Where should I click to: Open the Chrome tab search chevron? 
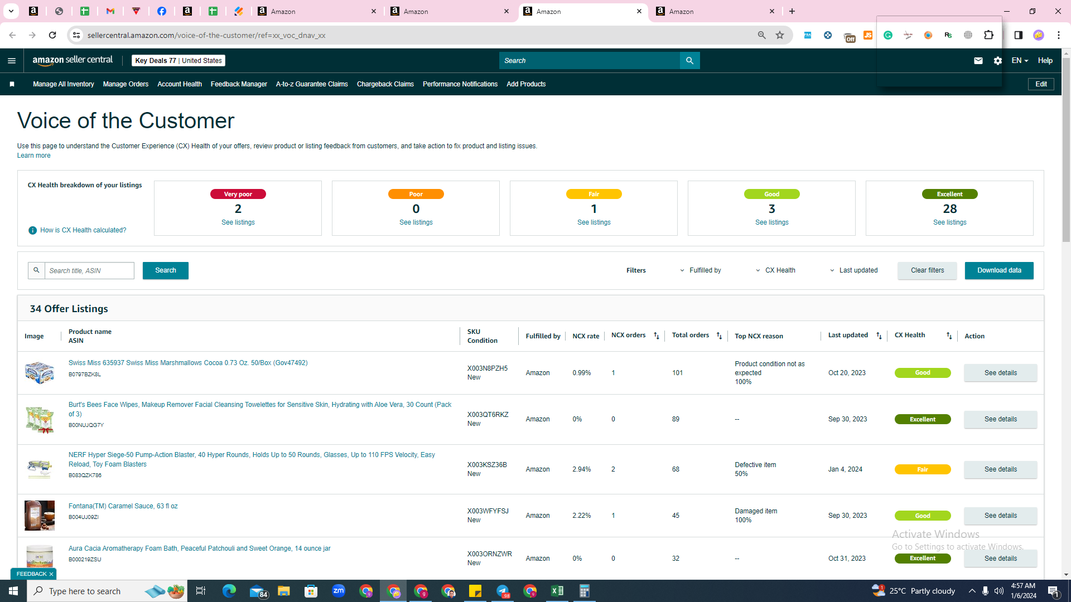click(11, 11)
